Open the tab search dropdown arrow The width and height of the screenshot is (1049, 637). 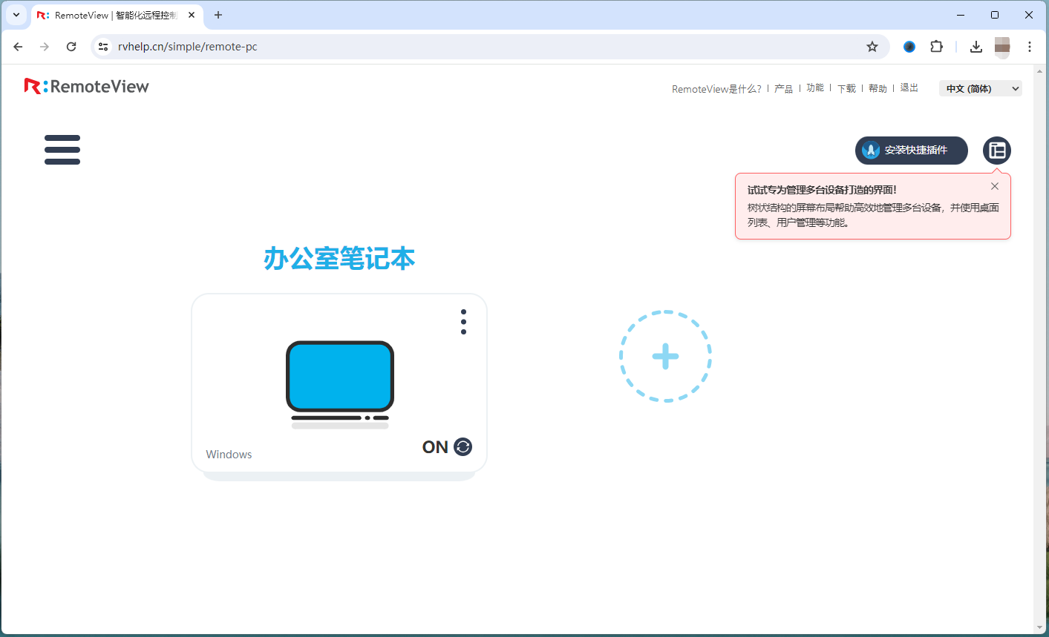pos(16,15)
